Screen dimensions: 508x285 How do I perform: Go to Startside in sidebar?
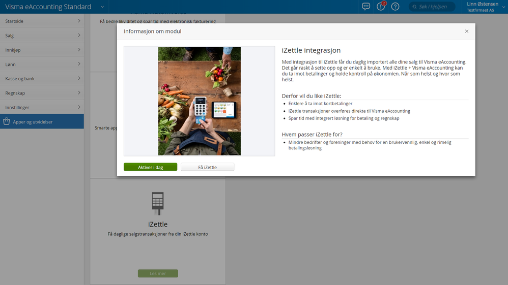(x=42, y=21)
